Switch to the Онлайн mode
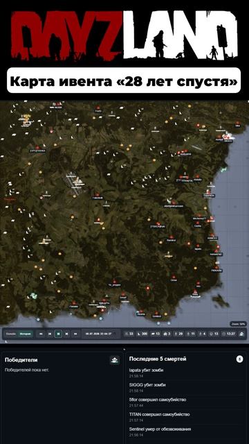 click(12, 334)
